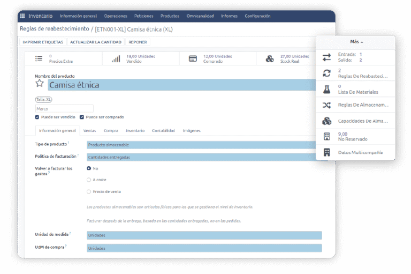Open Lista de Materiales flask icon

[326, 89]
